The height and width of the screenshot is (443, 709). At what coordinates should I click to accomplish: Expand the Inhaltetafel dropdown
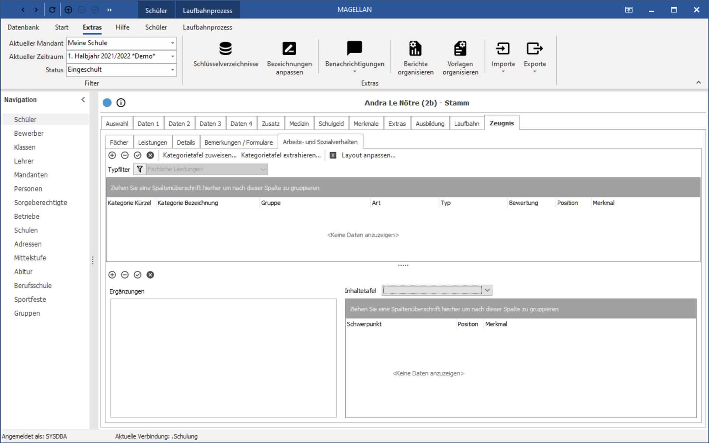pos(487,290)
